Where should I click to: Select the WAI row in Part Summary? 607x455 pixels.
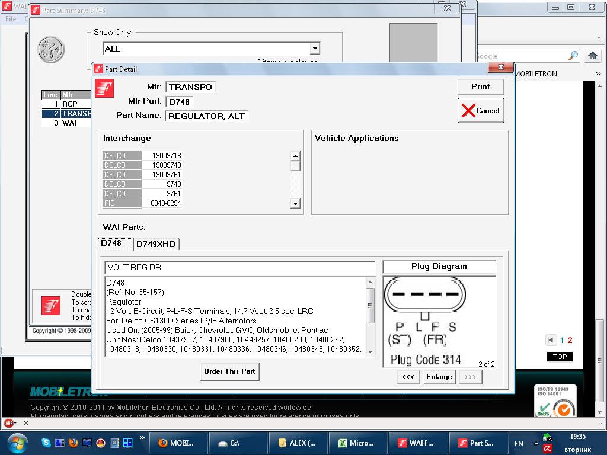pos(66,123)
